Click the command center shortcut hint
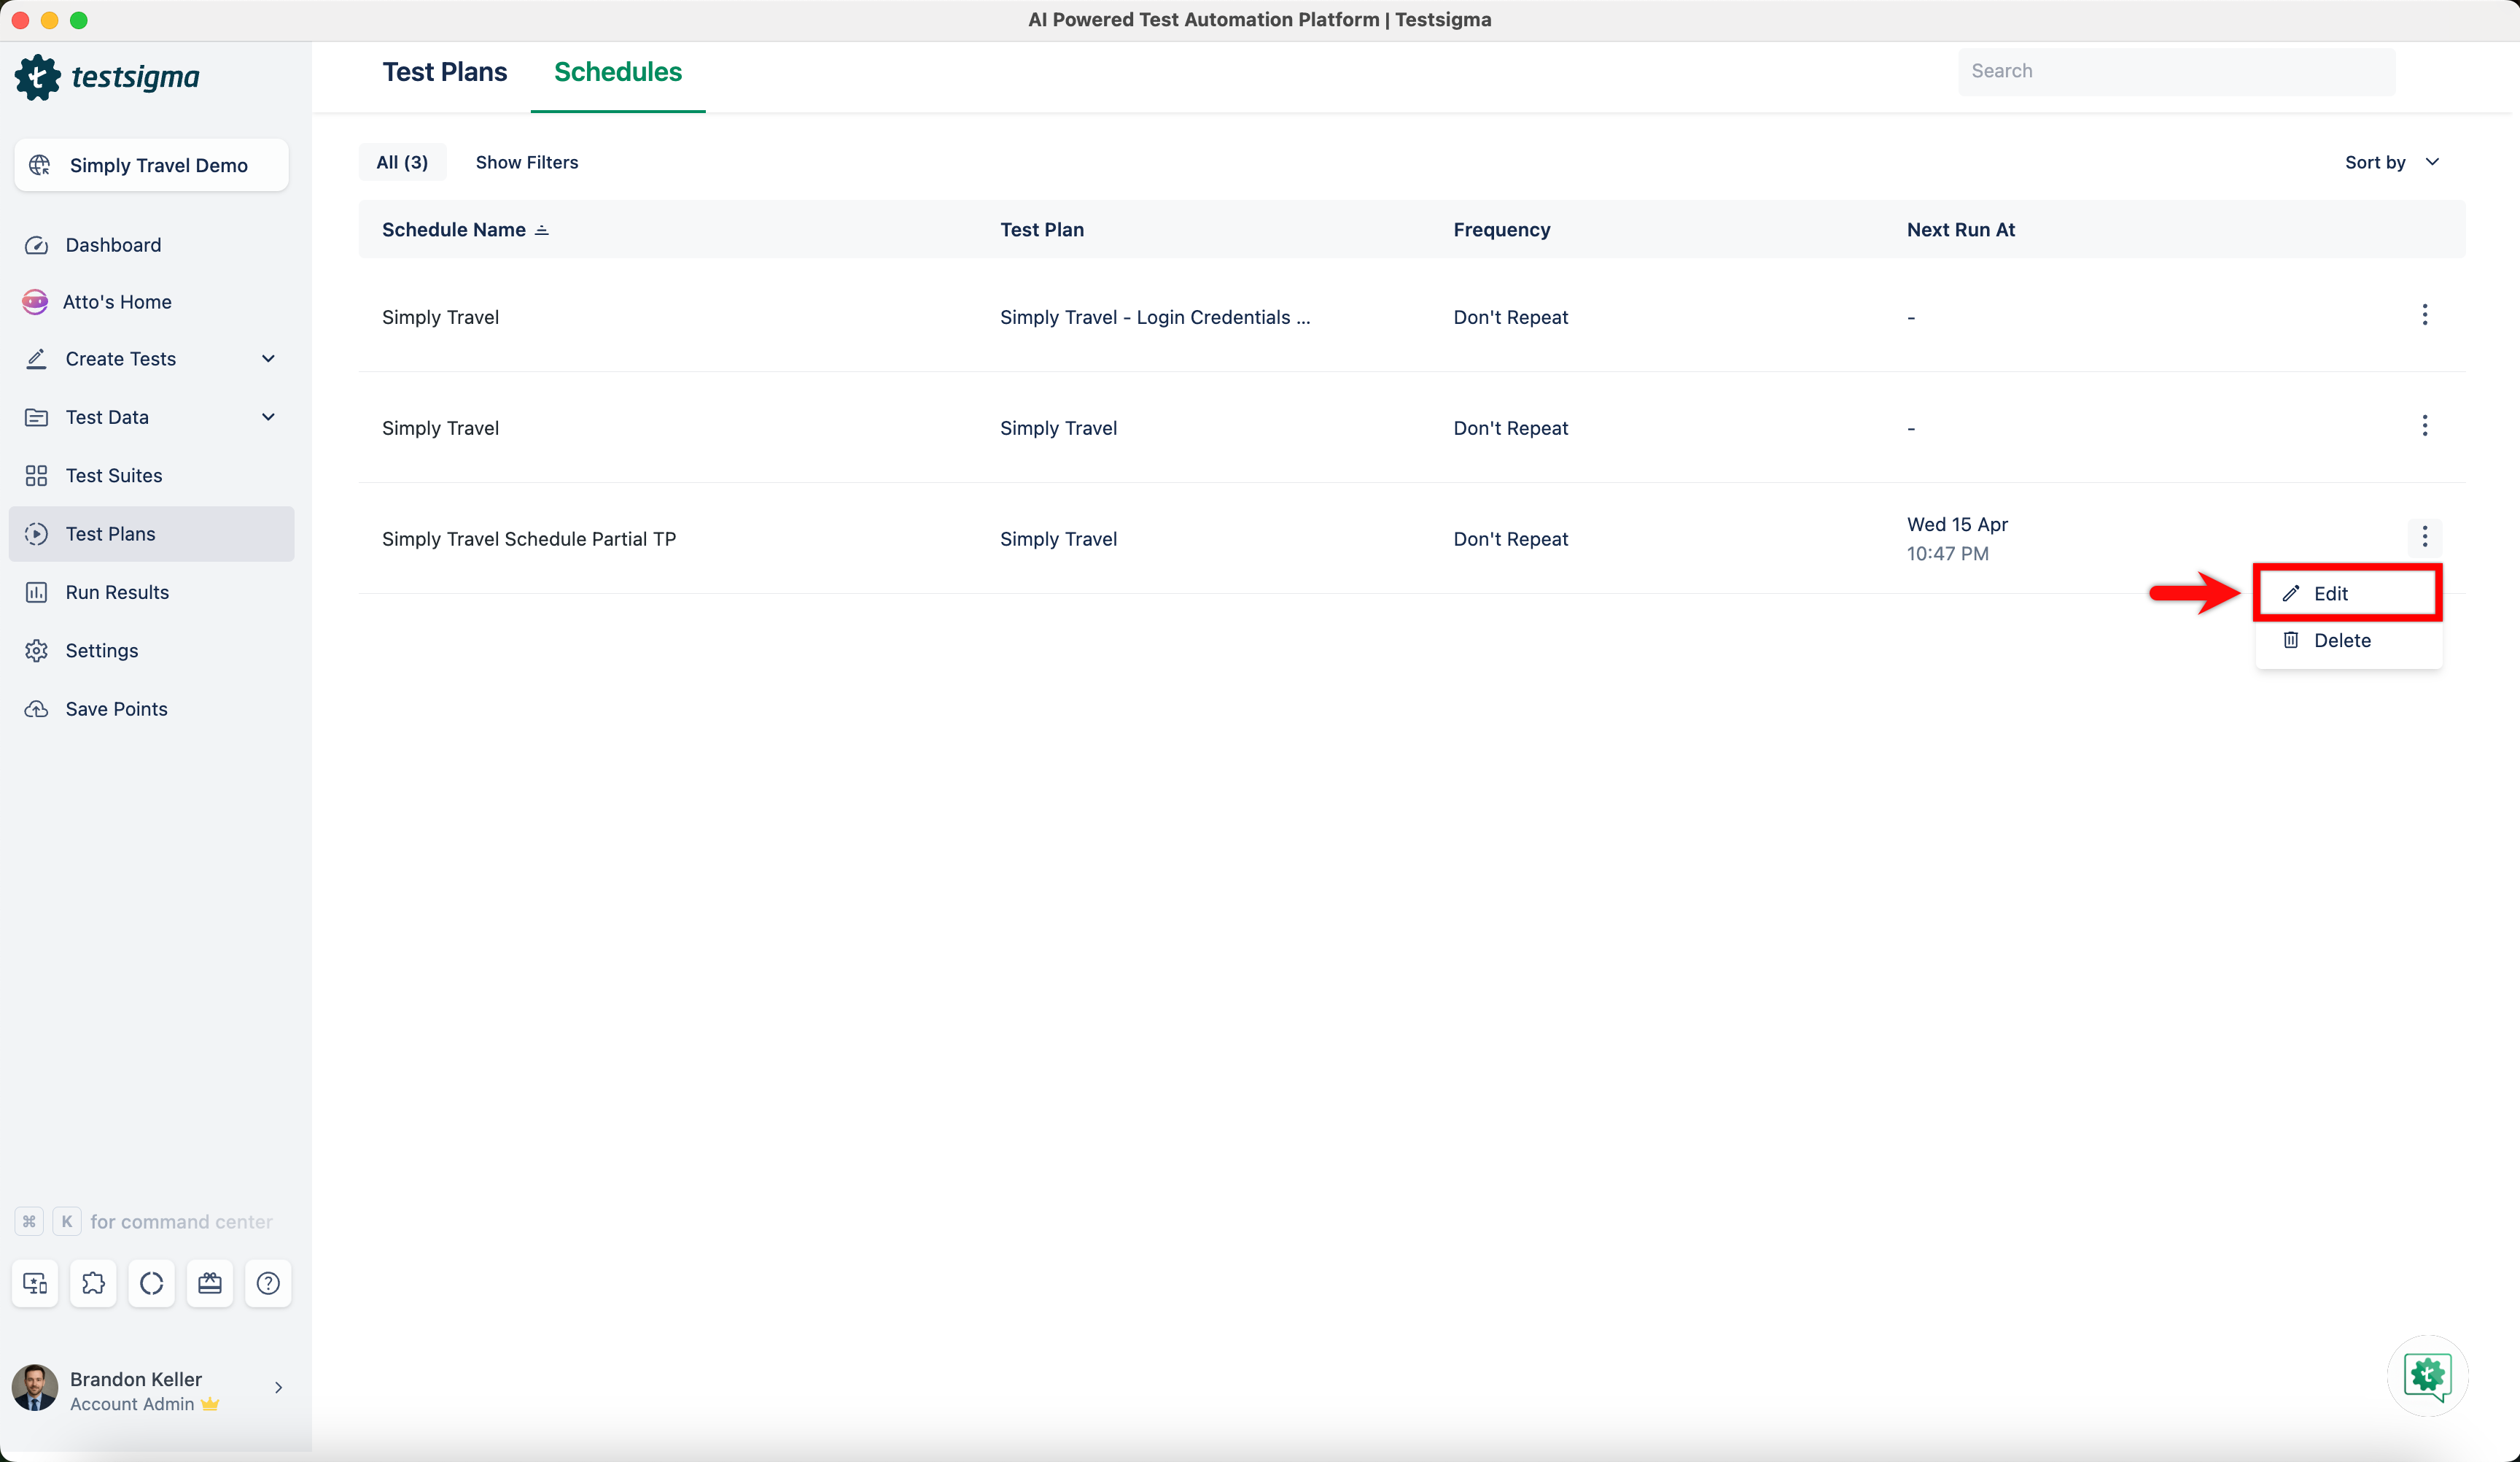The image size is (2520, 1462). [x=144, y=1222]
